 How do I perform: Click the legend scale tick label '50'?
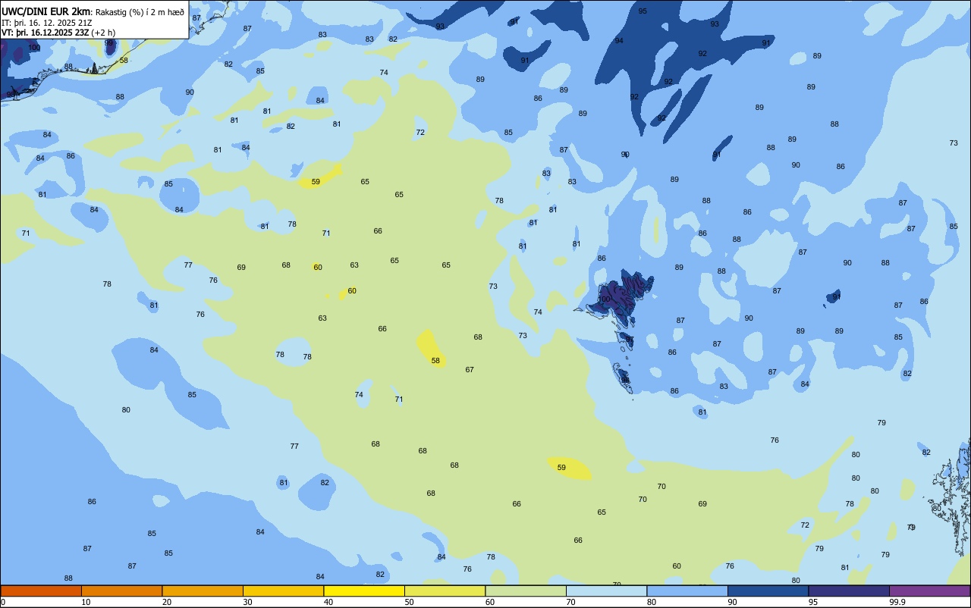[409, 603]
